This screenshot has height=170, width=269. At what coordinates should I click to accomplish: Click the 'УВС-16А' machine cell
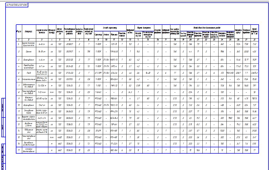click(114, 150)
